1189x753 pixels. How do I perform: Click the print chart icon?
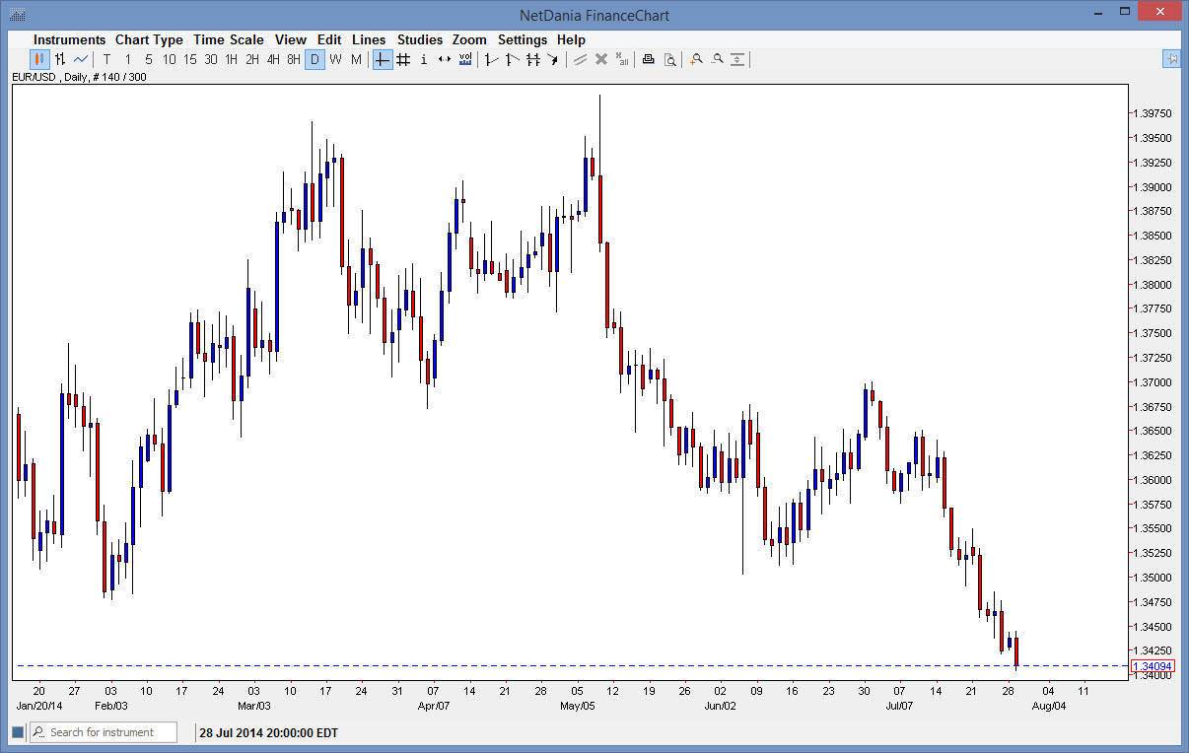[648, 59]
